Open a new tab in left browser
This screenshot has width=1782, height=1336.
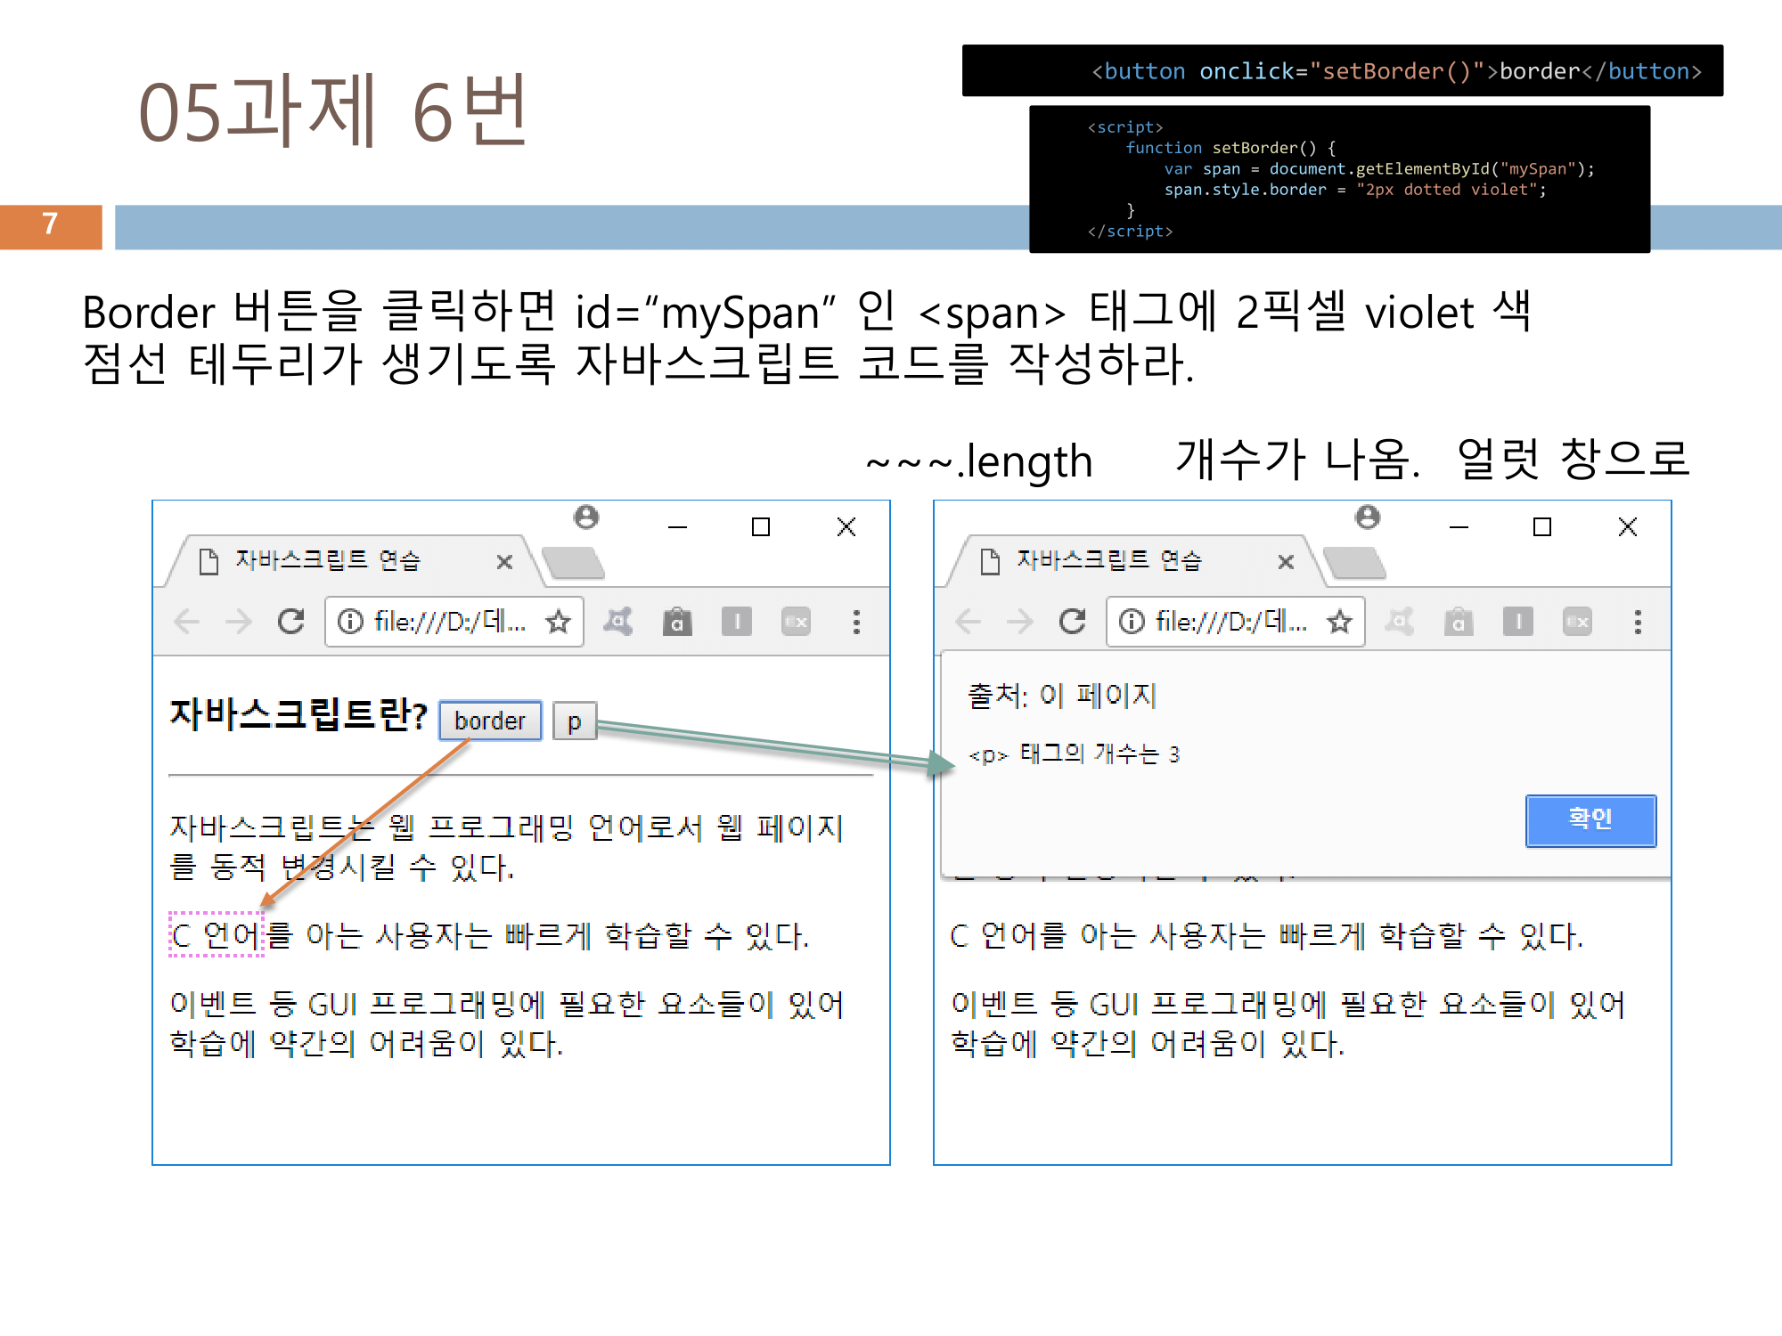point(573,563)
